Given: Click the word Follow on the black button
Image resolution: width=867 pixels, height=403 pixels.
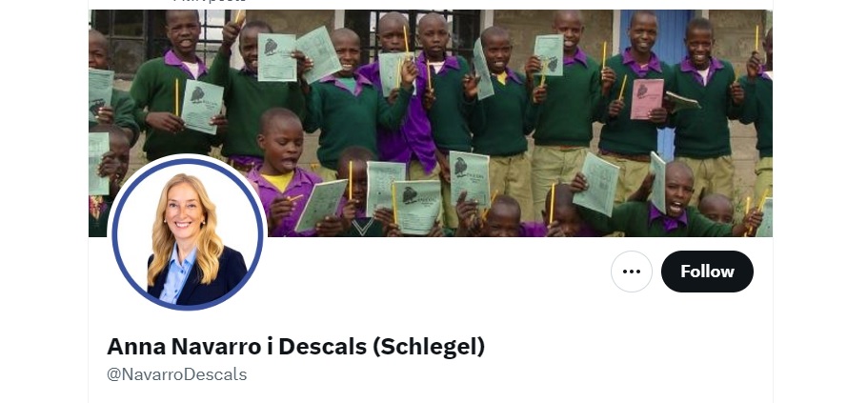Looking at the screenshot, I should (707, 272).
